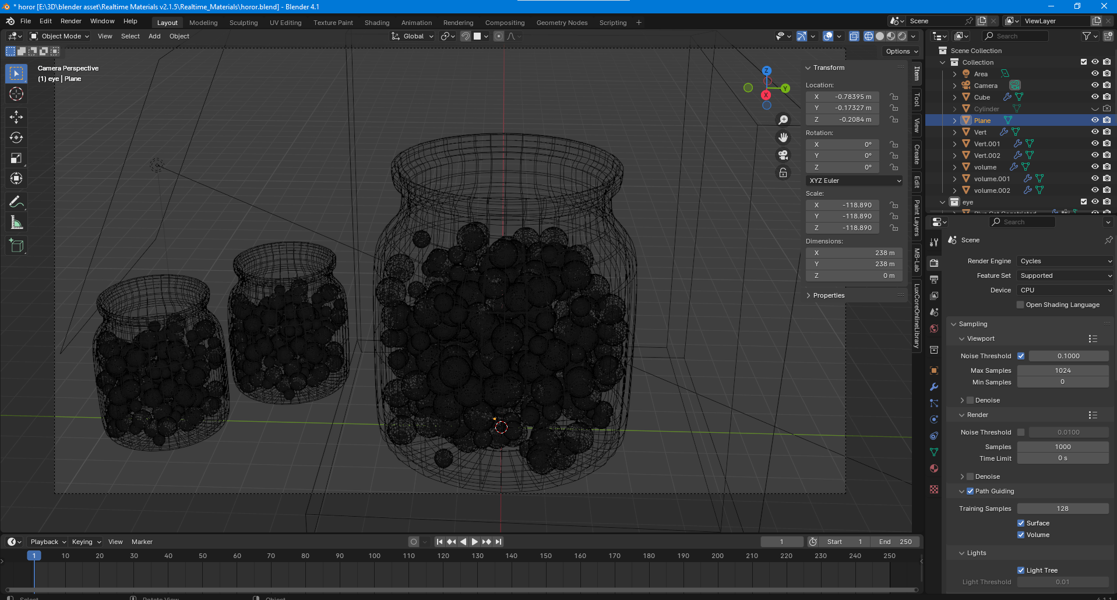Uncheck the Light Tree option
This screenshot has width=1117, height=600.
tap(1021, 570)
